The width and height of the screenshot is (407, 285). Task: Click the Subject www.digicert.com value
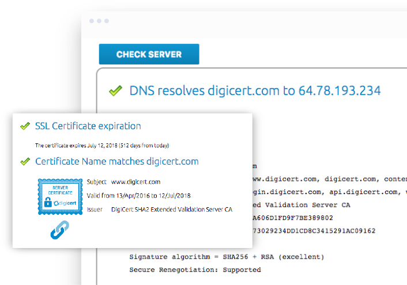[x=135, y=182]
